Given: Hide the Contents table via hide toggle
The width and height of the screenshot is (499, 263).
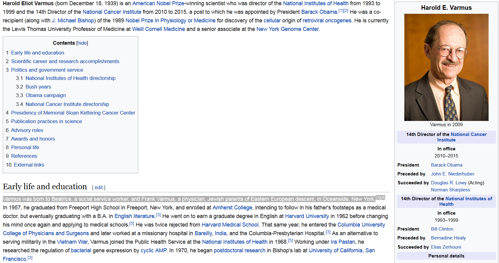Looking at the screenshot, I should tap(82, 43).
